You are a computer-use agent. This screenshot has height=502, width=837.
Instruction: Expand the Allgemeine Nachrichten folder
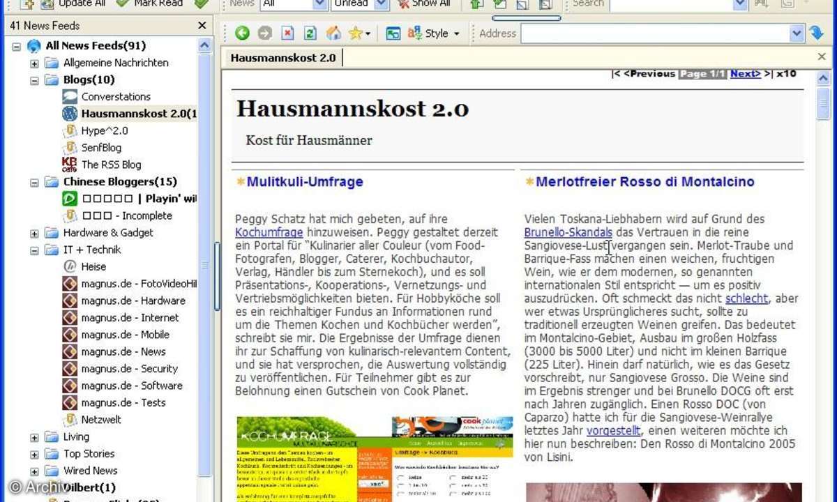tap(34, 63)
